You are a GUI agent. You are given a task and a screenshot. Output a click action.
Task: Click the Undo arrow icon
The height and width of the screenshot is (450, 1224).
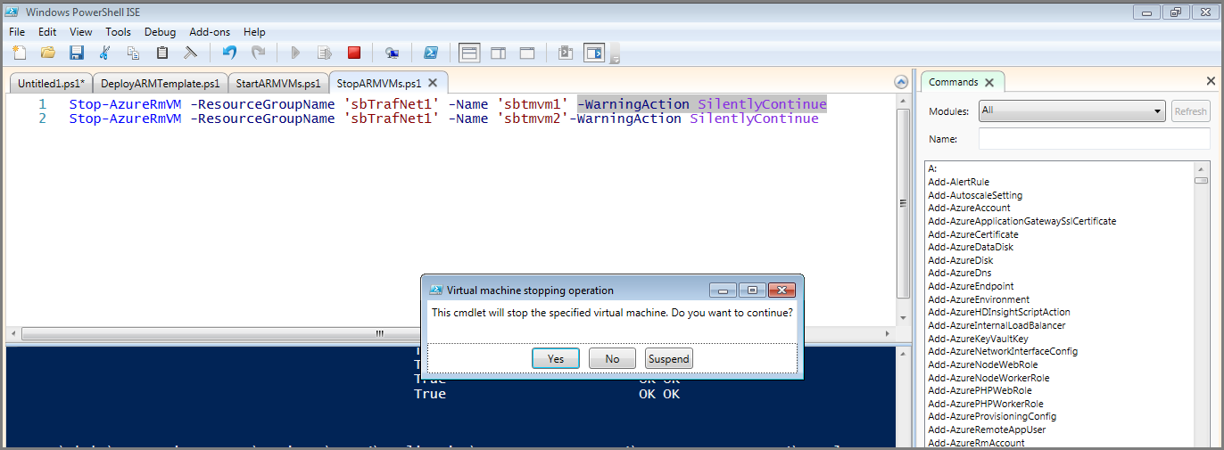click(x=229, y=53)
